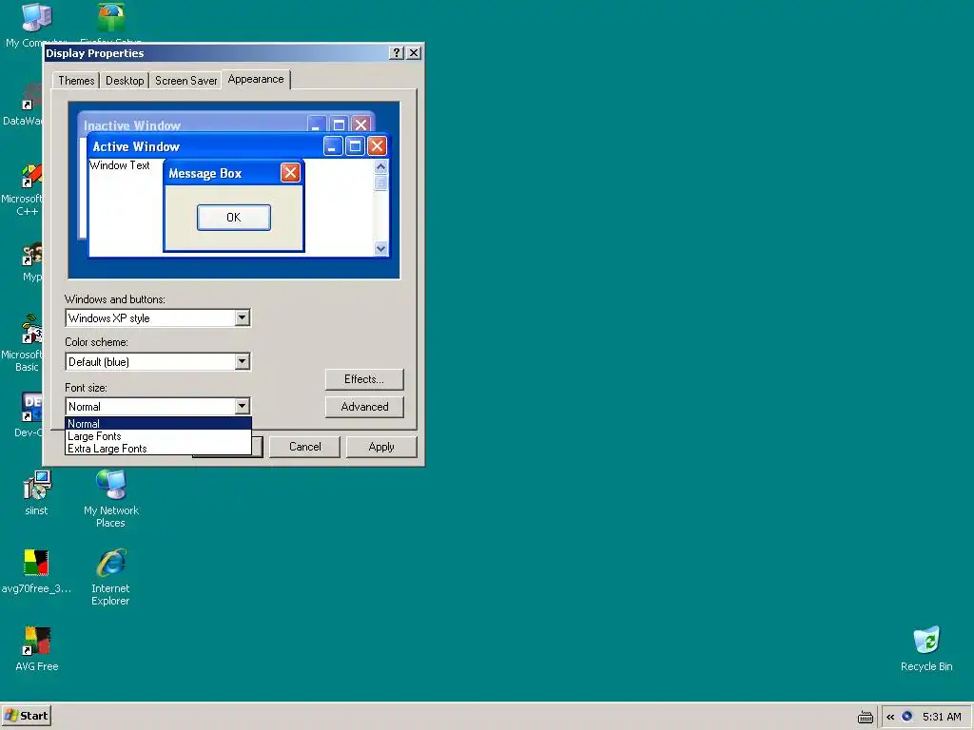974x730 pixels.
Task: Open the Firefox Setup desktop icon
Action: tap(111, 17)
